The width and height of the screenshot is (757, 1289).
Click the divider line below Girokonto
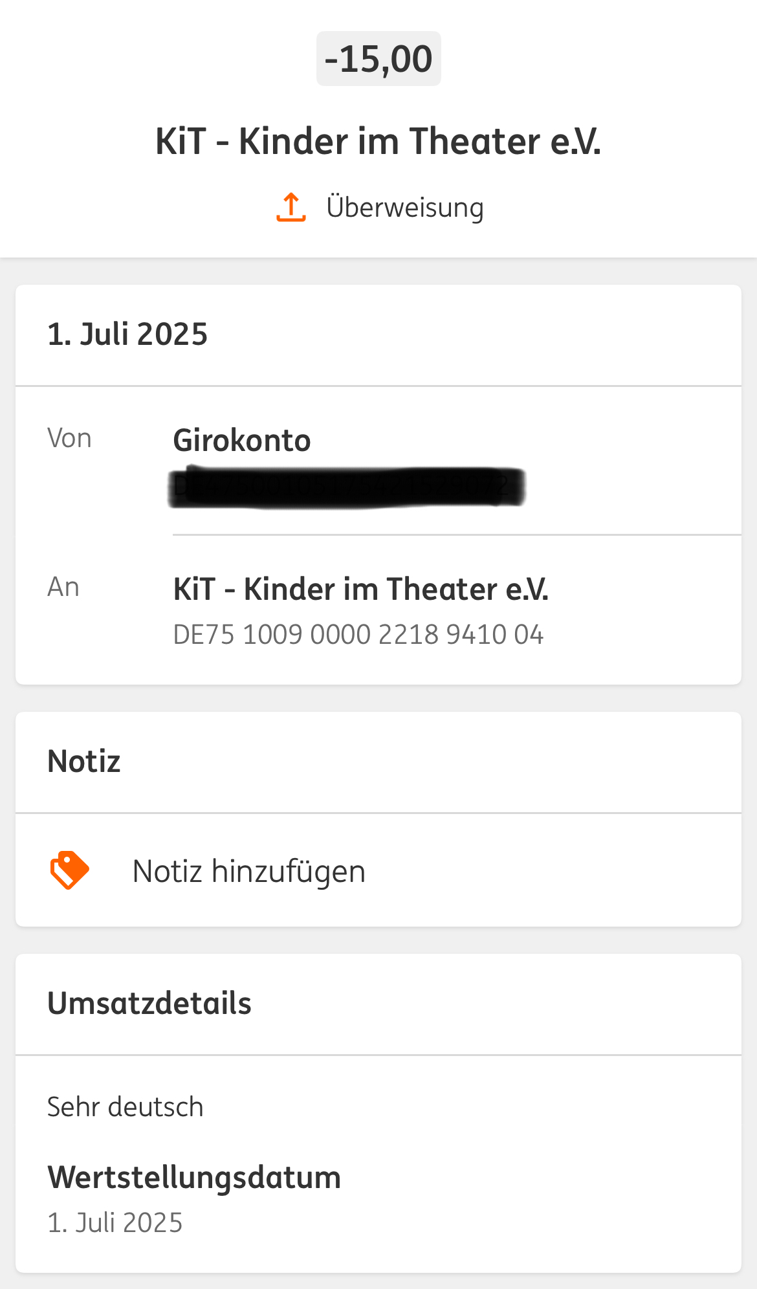click(x=457, y=535)
